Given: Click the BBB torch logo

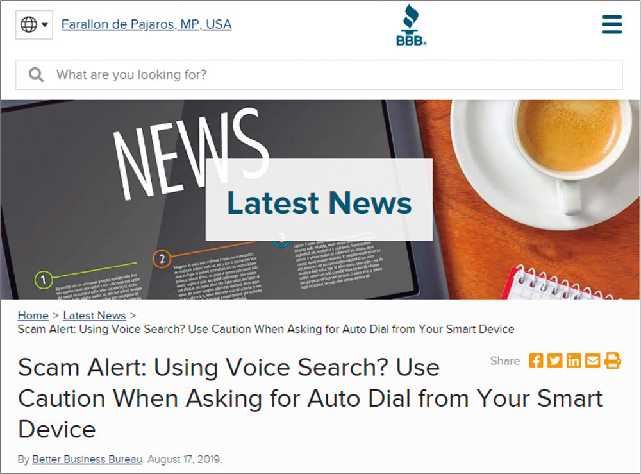Looking at the screenshot, I should (x=411, y=24).
